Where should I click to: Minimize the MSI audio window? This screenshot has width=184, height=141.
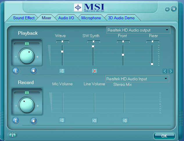pyautogui.click(x=167, y=9)
